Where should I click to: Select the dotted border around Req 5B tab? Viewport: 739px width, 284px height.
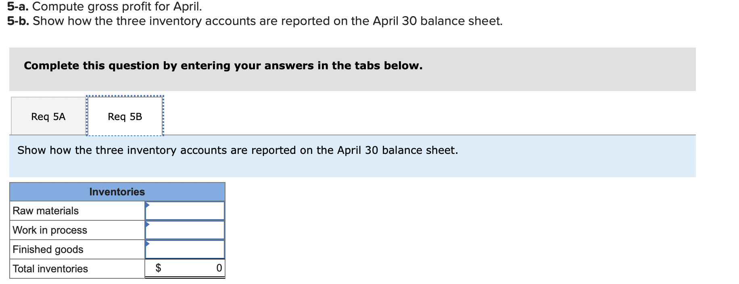(125, 97)
